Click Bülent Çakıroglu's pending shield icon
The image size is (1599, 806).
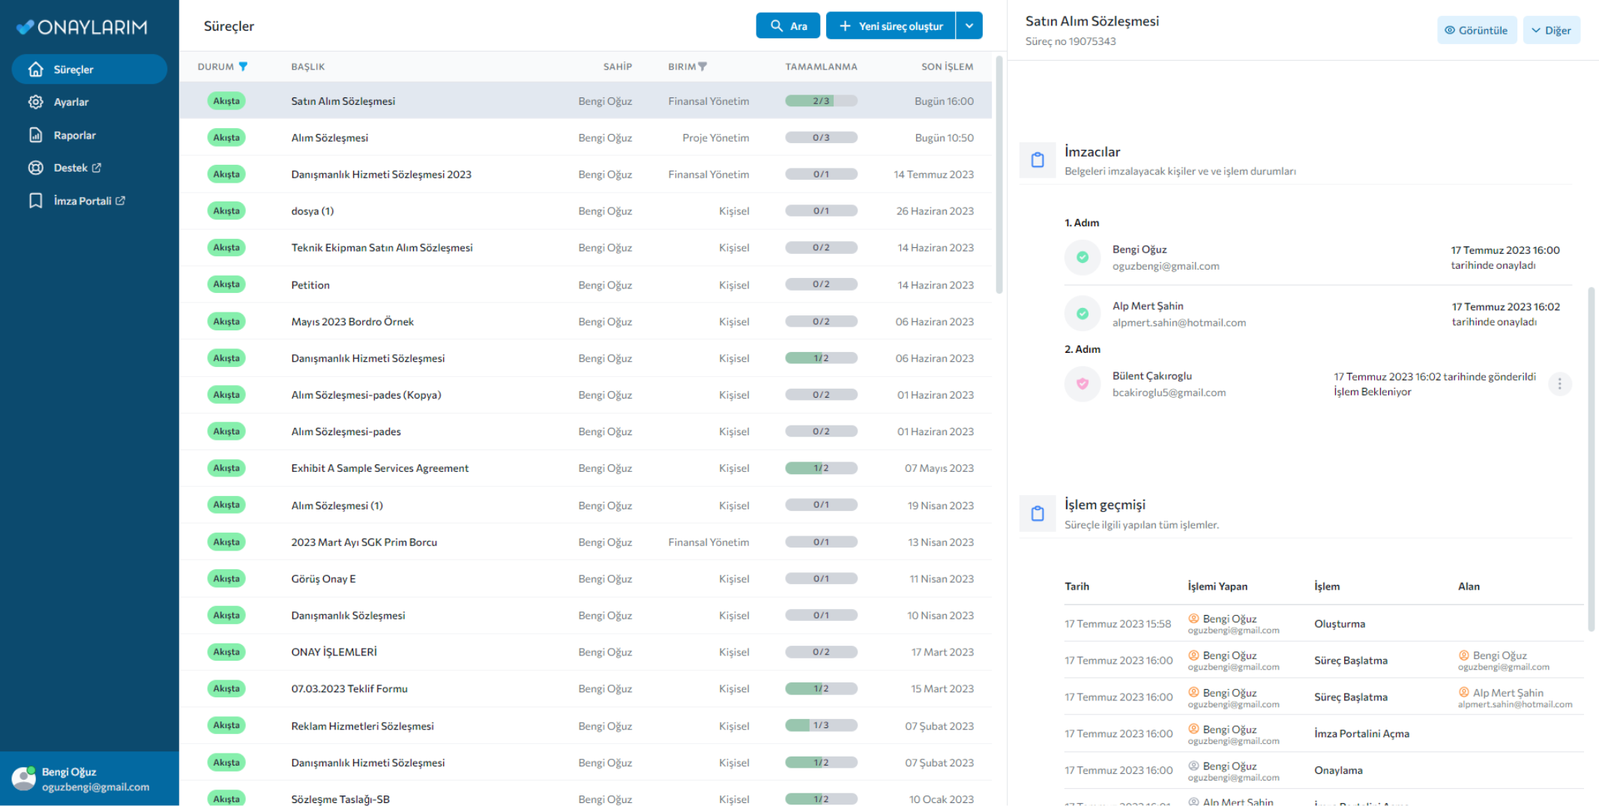point(1082,384)
